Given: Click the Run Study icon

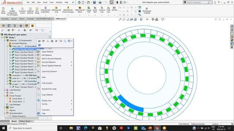Looking at the screenshot, I should pos(37,11).
